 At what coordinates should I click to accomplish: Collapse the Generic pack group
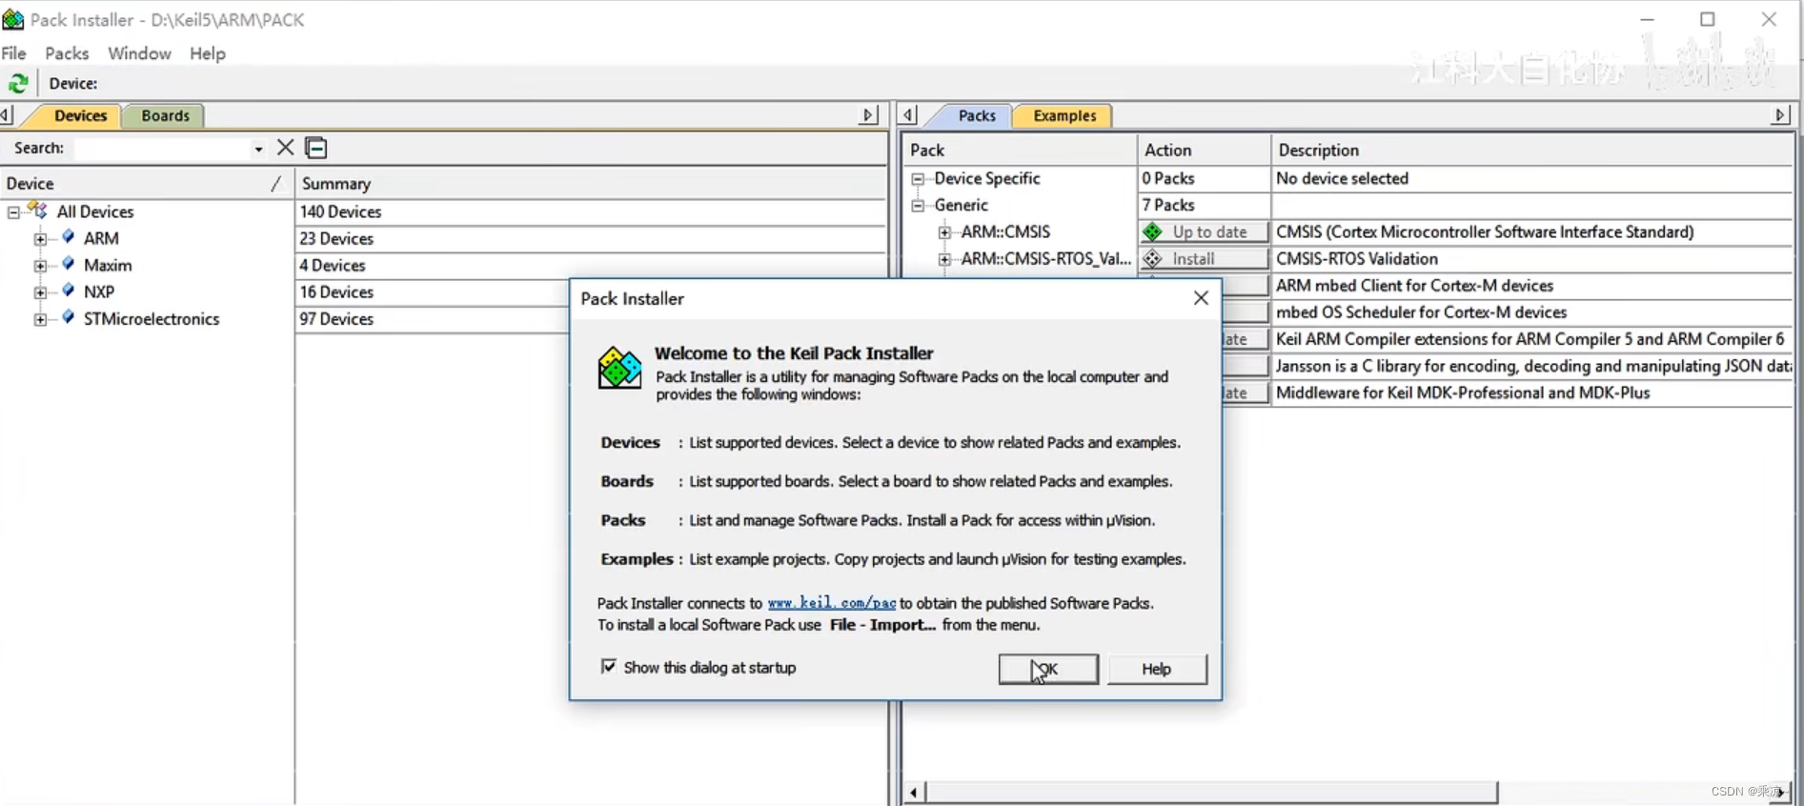(x=918, y=205)
